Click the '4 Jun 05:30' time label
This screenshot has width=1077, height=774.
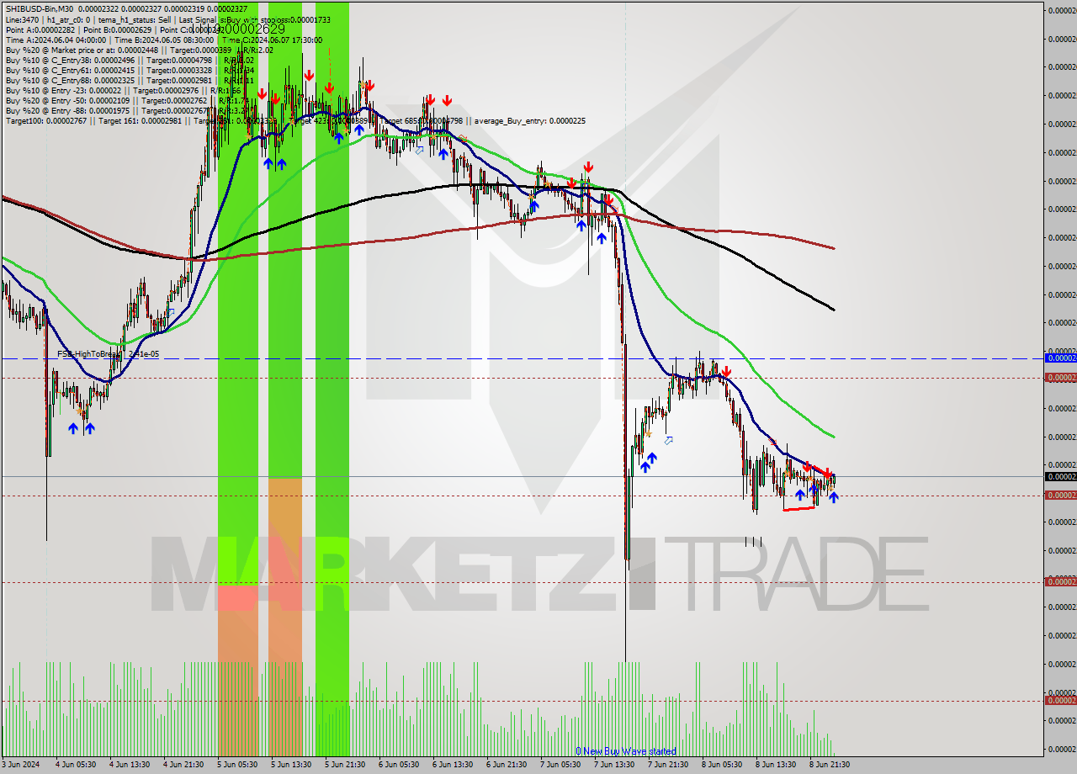point(75,765)
